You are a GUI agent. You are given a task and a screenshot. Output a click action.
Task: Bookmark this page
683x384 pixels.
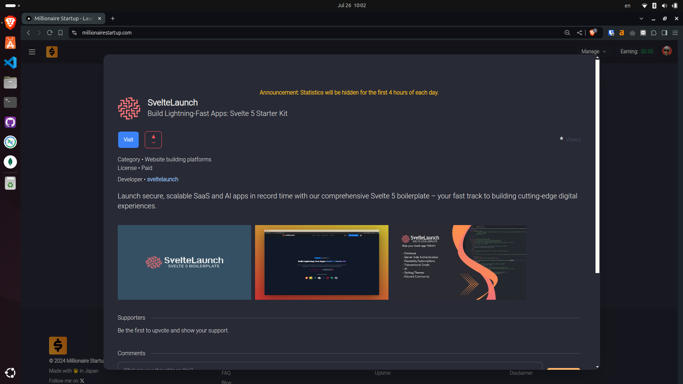[x=60, y=33]
